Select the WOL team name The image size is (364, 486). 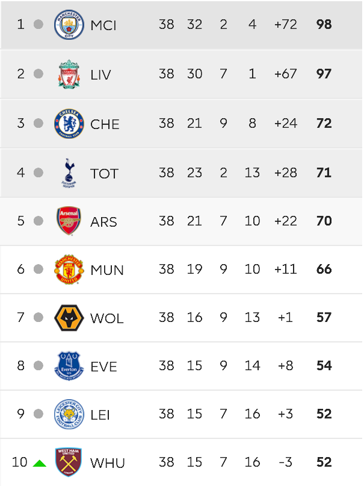107,318
